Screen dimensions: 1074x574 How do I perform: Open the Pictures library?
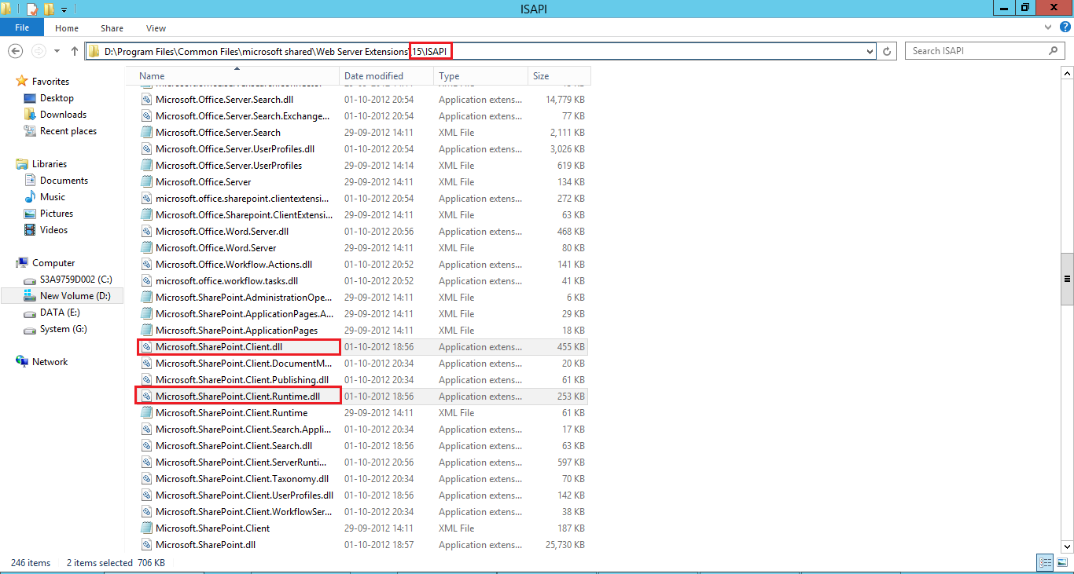[57, 214]
